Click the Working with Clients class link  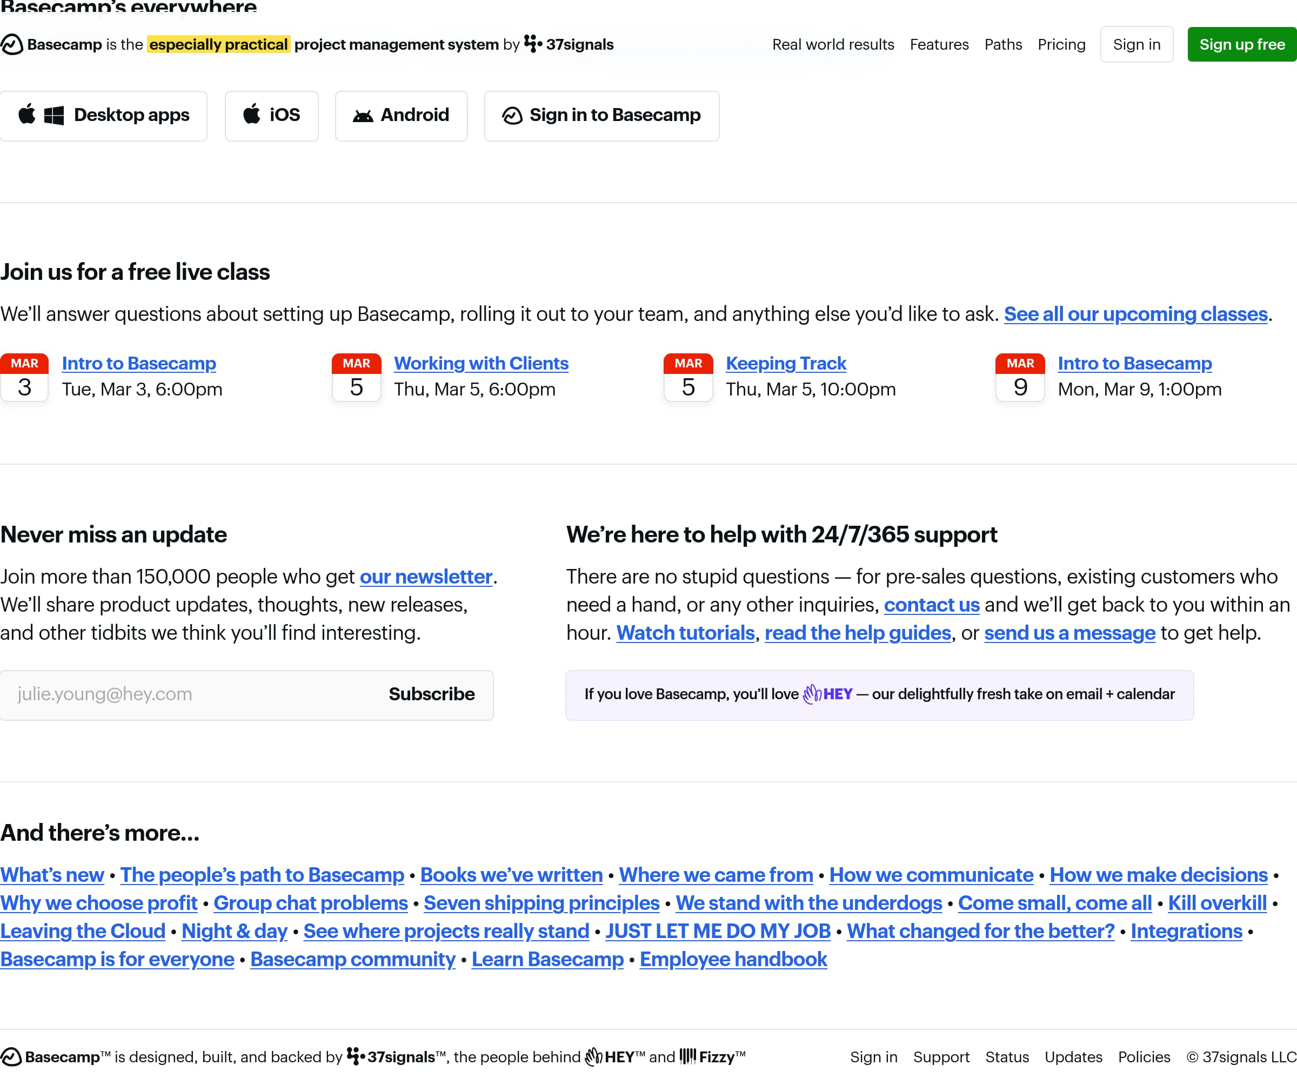pyautogui.click(x=481, y=364)
